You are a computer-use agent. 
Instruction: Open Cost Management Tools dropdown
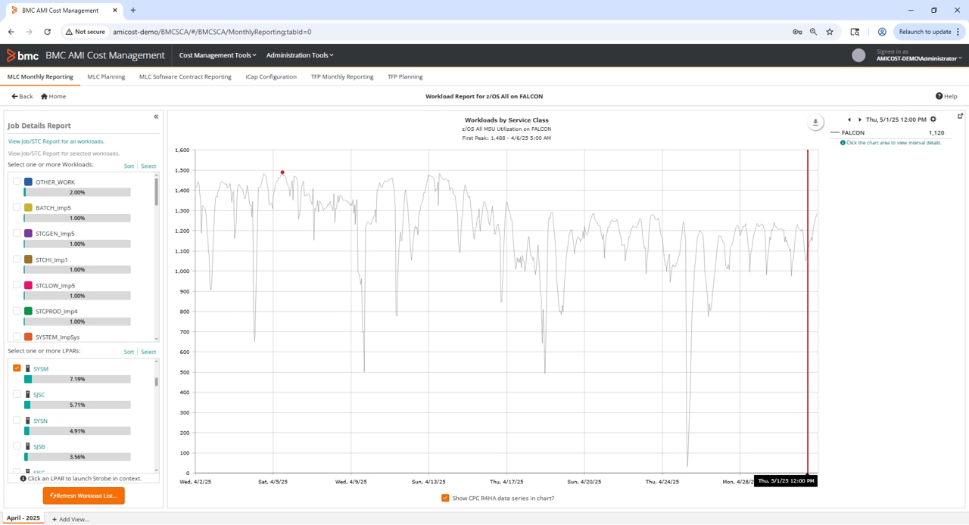(217, 55)
